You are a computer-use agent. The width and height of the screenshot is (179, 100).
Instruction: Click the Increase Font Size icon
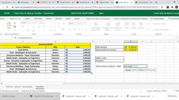(39, 30)
